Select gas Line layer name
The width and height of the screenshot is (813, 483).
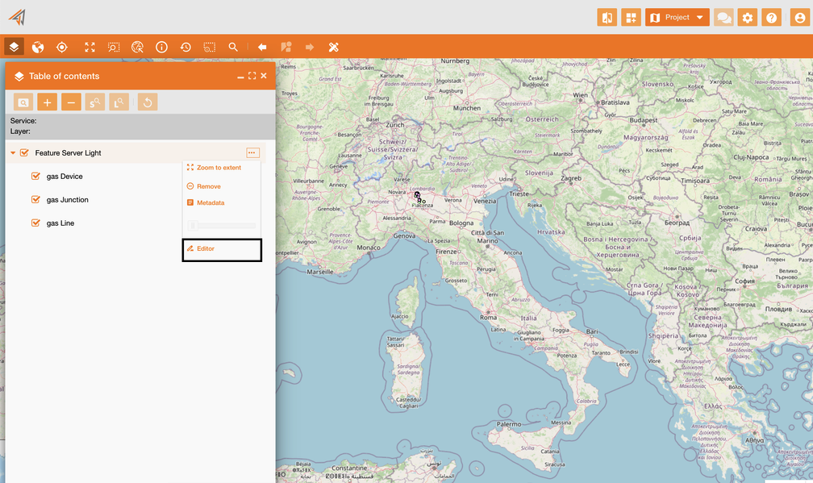[60, 223]
